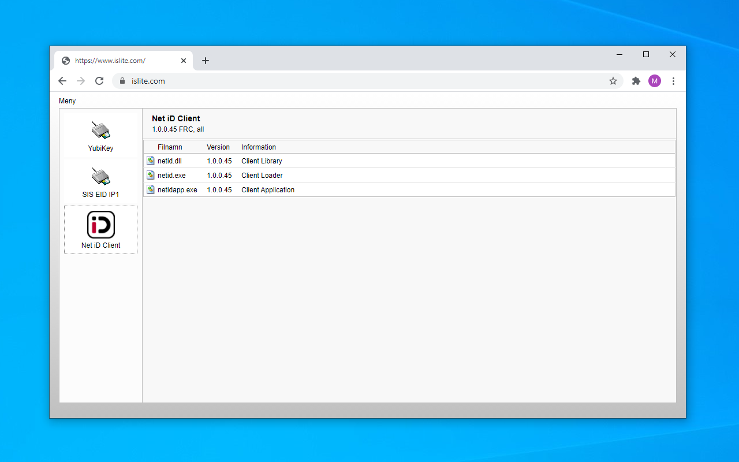The width and height of the screenshot is (739, 462).
Task: Click the padlock icon in the address bar
Action: coord(121,81)
